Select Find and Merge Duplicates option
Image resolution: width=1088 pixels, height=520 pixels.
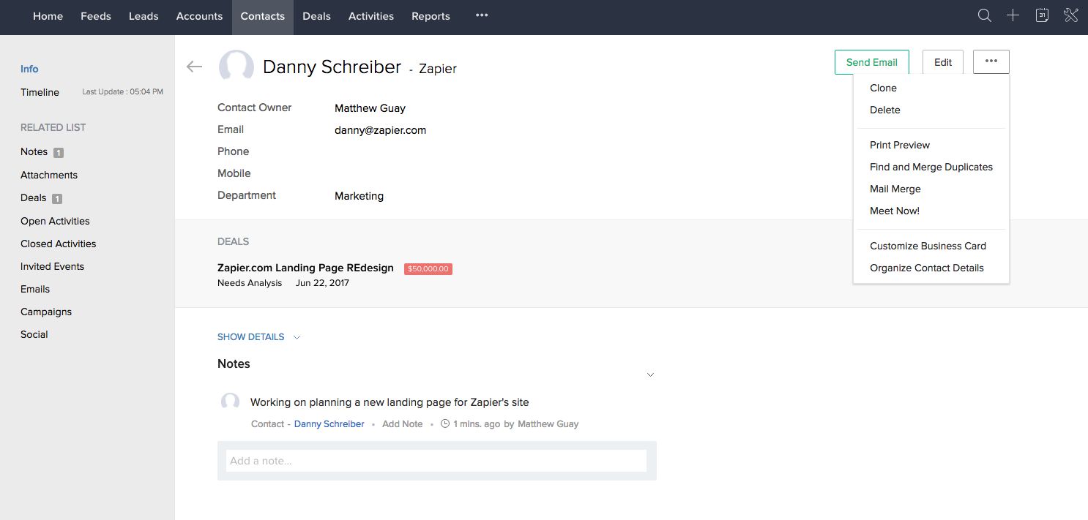[x=931, y=167]
